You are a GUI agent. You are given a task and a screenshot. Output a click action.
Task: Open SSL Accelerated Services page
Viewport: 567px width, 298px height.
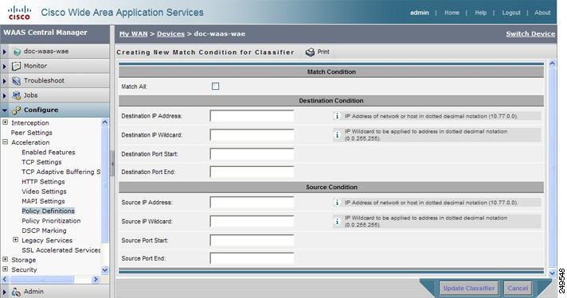[61, 250]
